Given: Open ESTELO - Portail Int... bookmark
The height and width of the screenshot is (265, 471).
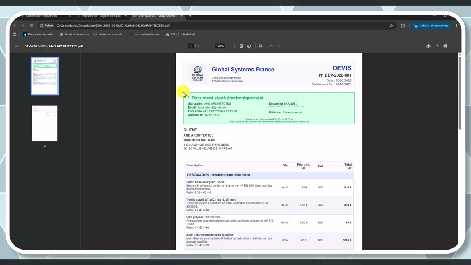Looking at the screenshot, I should pos(181,34).
